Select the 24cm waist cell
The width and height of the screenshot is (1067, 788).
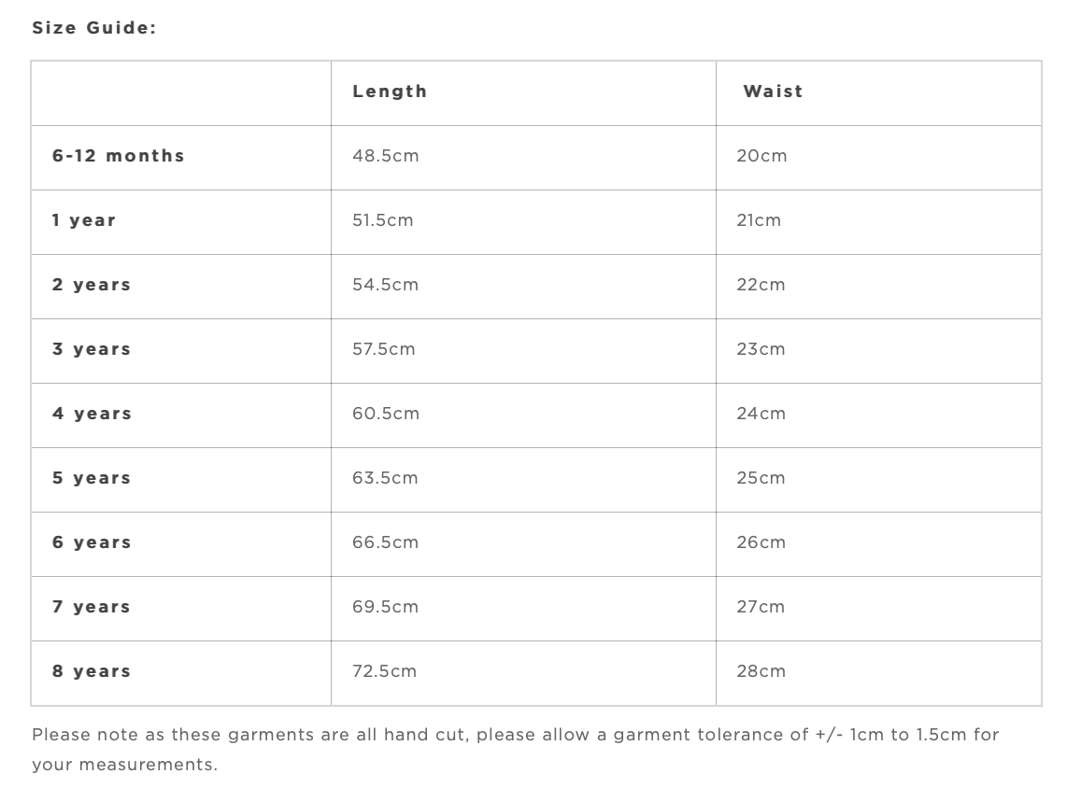(761, 414)
